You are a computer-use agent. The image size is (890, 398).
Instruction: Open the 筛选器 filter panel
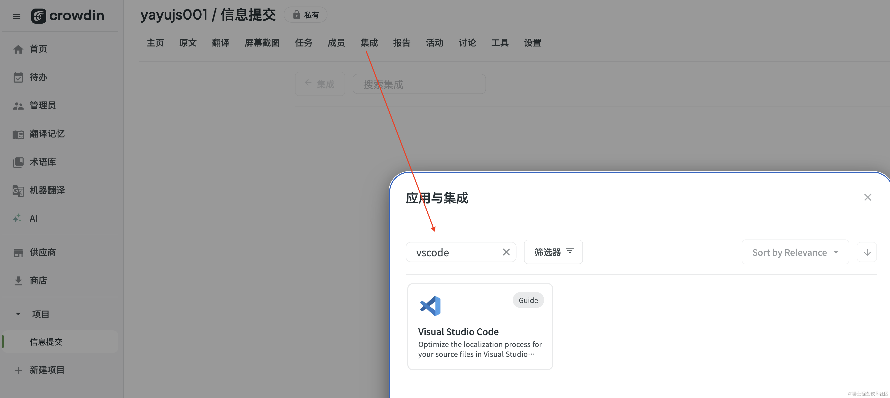coord(553,252)
